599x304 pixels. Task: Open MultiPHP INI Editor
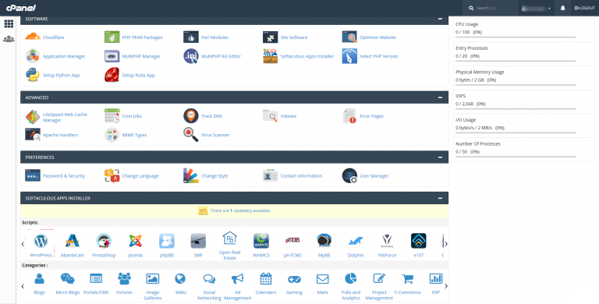tap(212, 56)
